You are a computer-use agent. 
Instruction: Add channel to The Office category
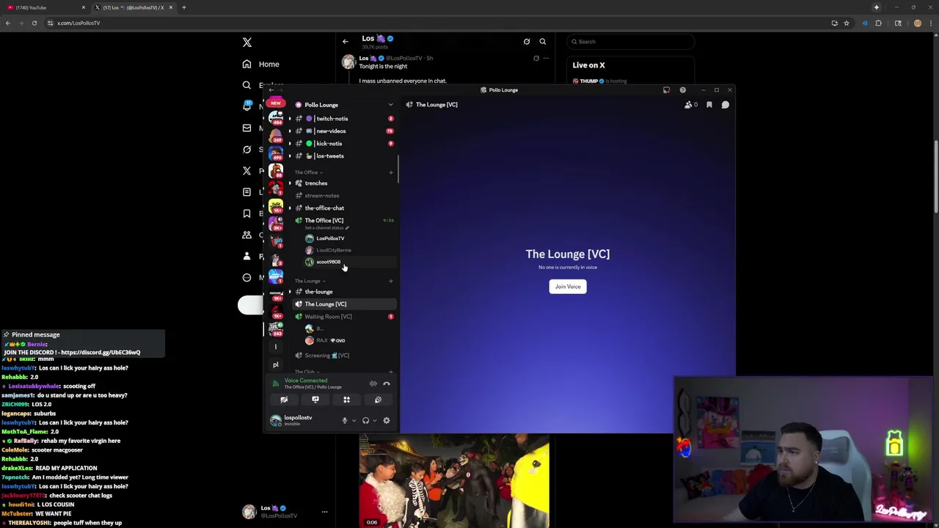(x=390, y=172)
